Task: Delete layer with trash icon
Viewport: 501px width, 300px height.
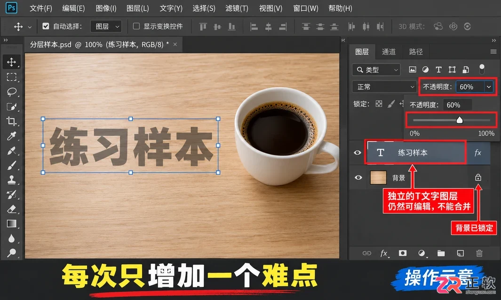Action: (479, 253)
